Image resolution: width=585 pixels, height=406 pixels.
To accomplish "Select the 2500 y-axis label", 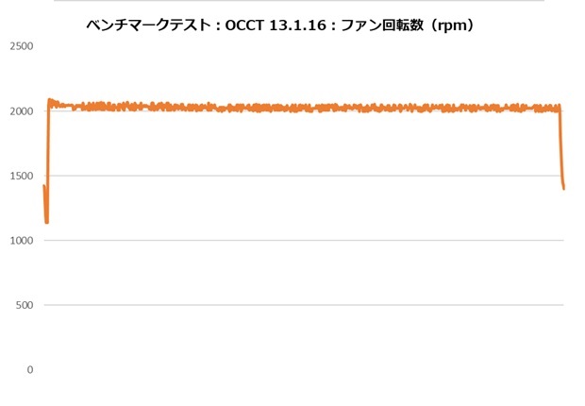I will pos(20,46).
